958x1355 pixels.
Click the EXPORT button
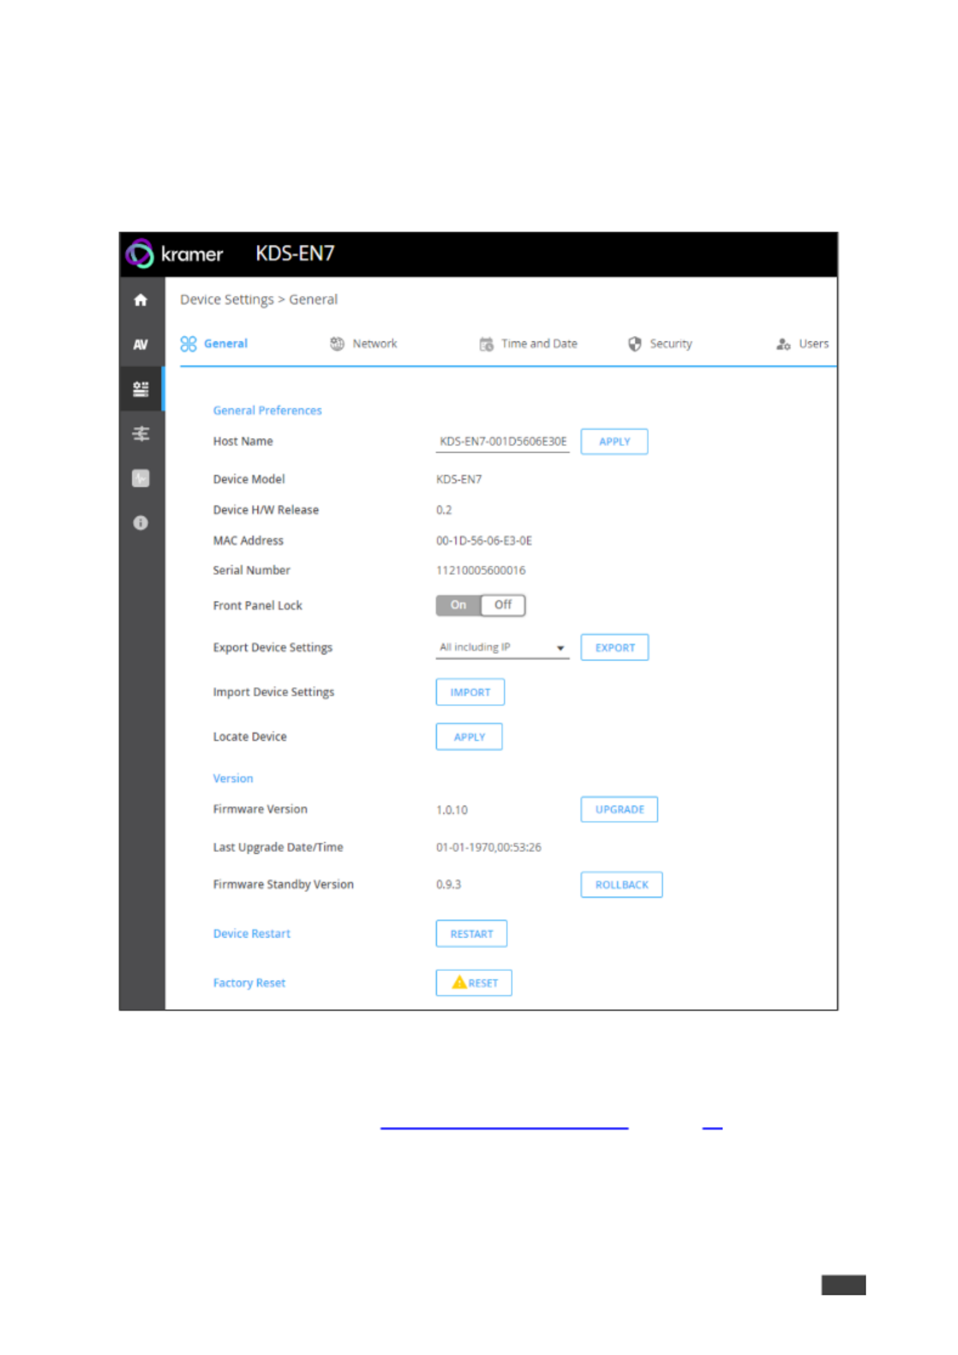pos(615,647)
